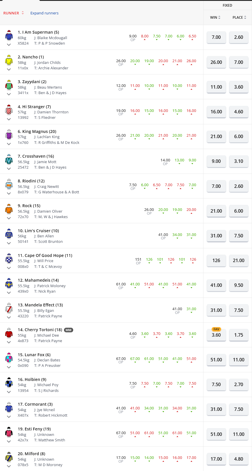Click Hi Stranger striped silks icon
The width and height of the screenshot is (252, 471).
9,110
